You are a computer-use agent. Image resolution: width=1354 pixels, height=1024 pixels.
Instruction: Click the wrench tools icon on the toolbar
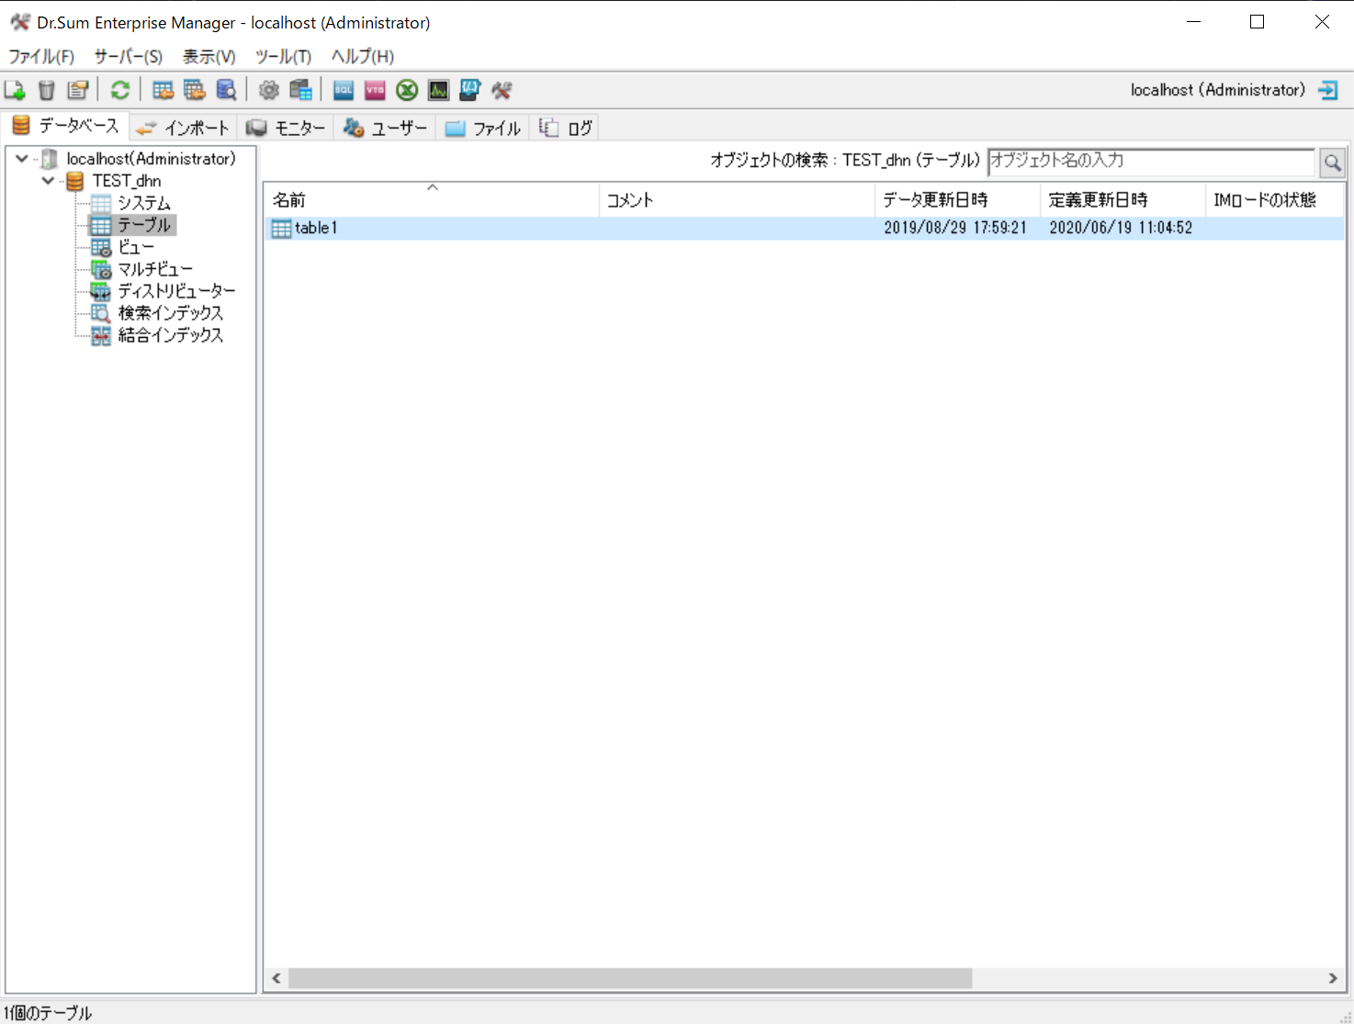502,89
